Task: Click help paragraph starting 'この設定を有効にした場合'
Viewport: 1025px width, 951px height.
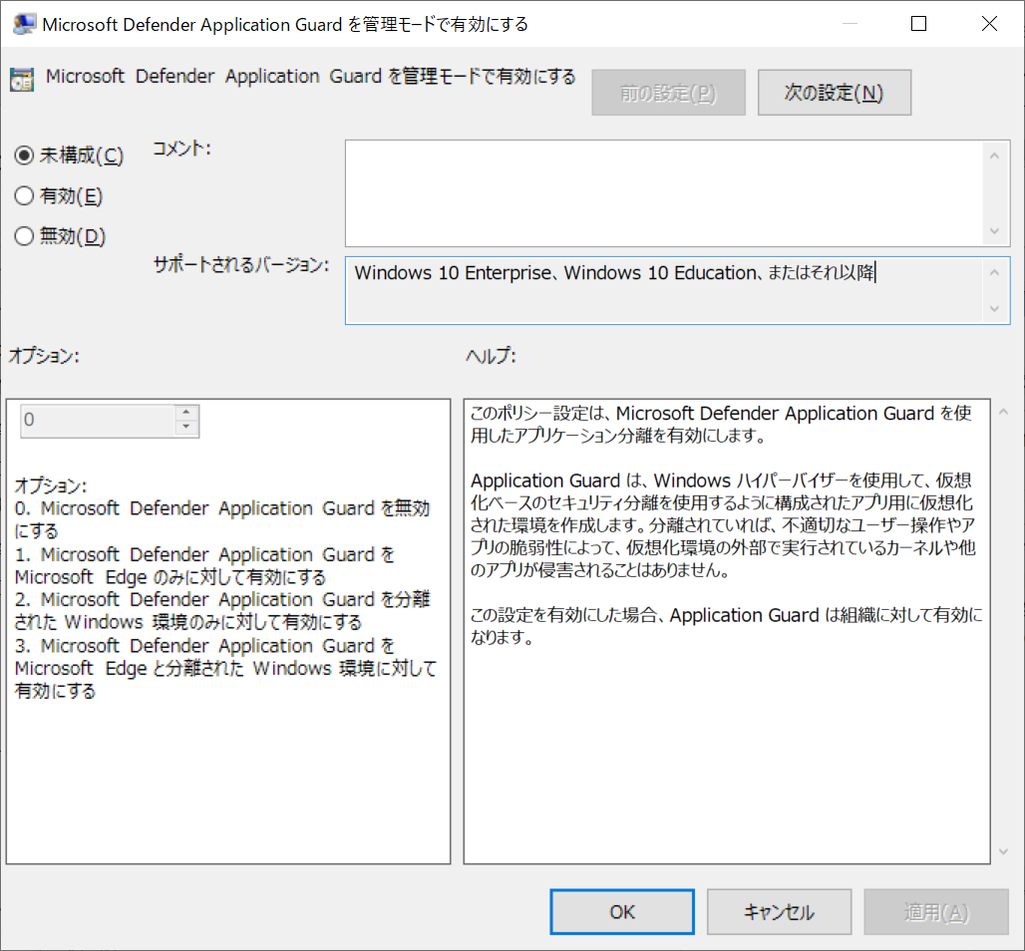Action: (x=726, y=626)
